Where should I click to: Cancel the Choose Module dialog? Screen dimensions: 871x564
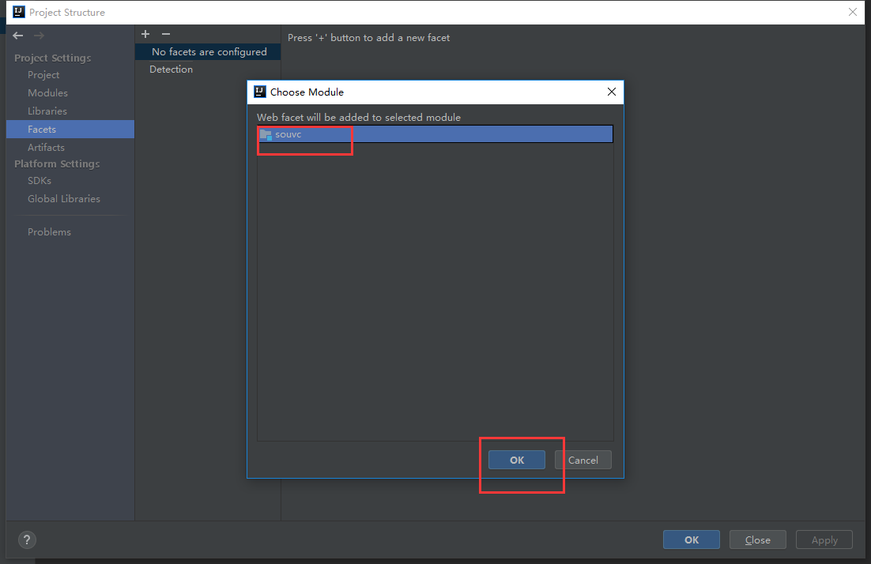(583, 460)
